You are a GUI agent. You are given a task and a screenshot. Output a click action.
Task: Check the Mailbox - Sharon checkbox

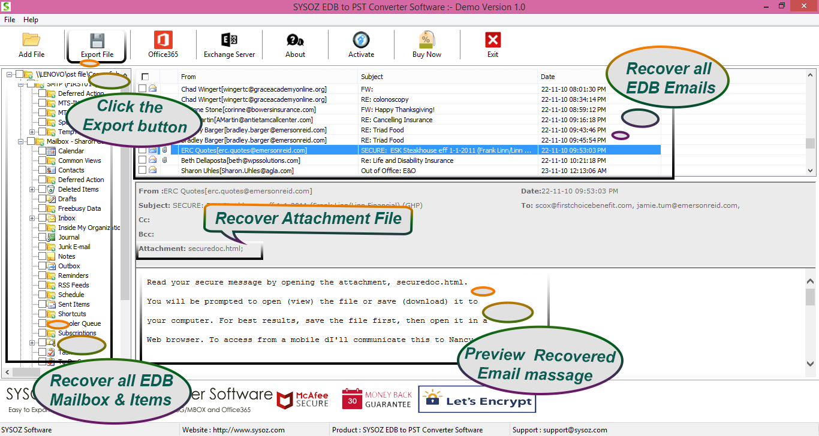31,141
